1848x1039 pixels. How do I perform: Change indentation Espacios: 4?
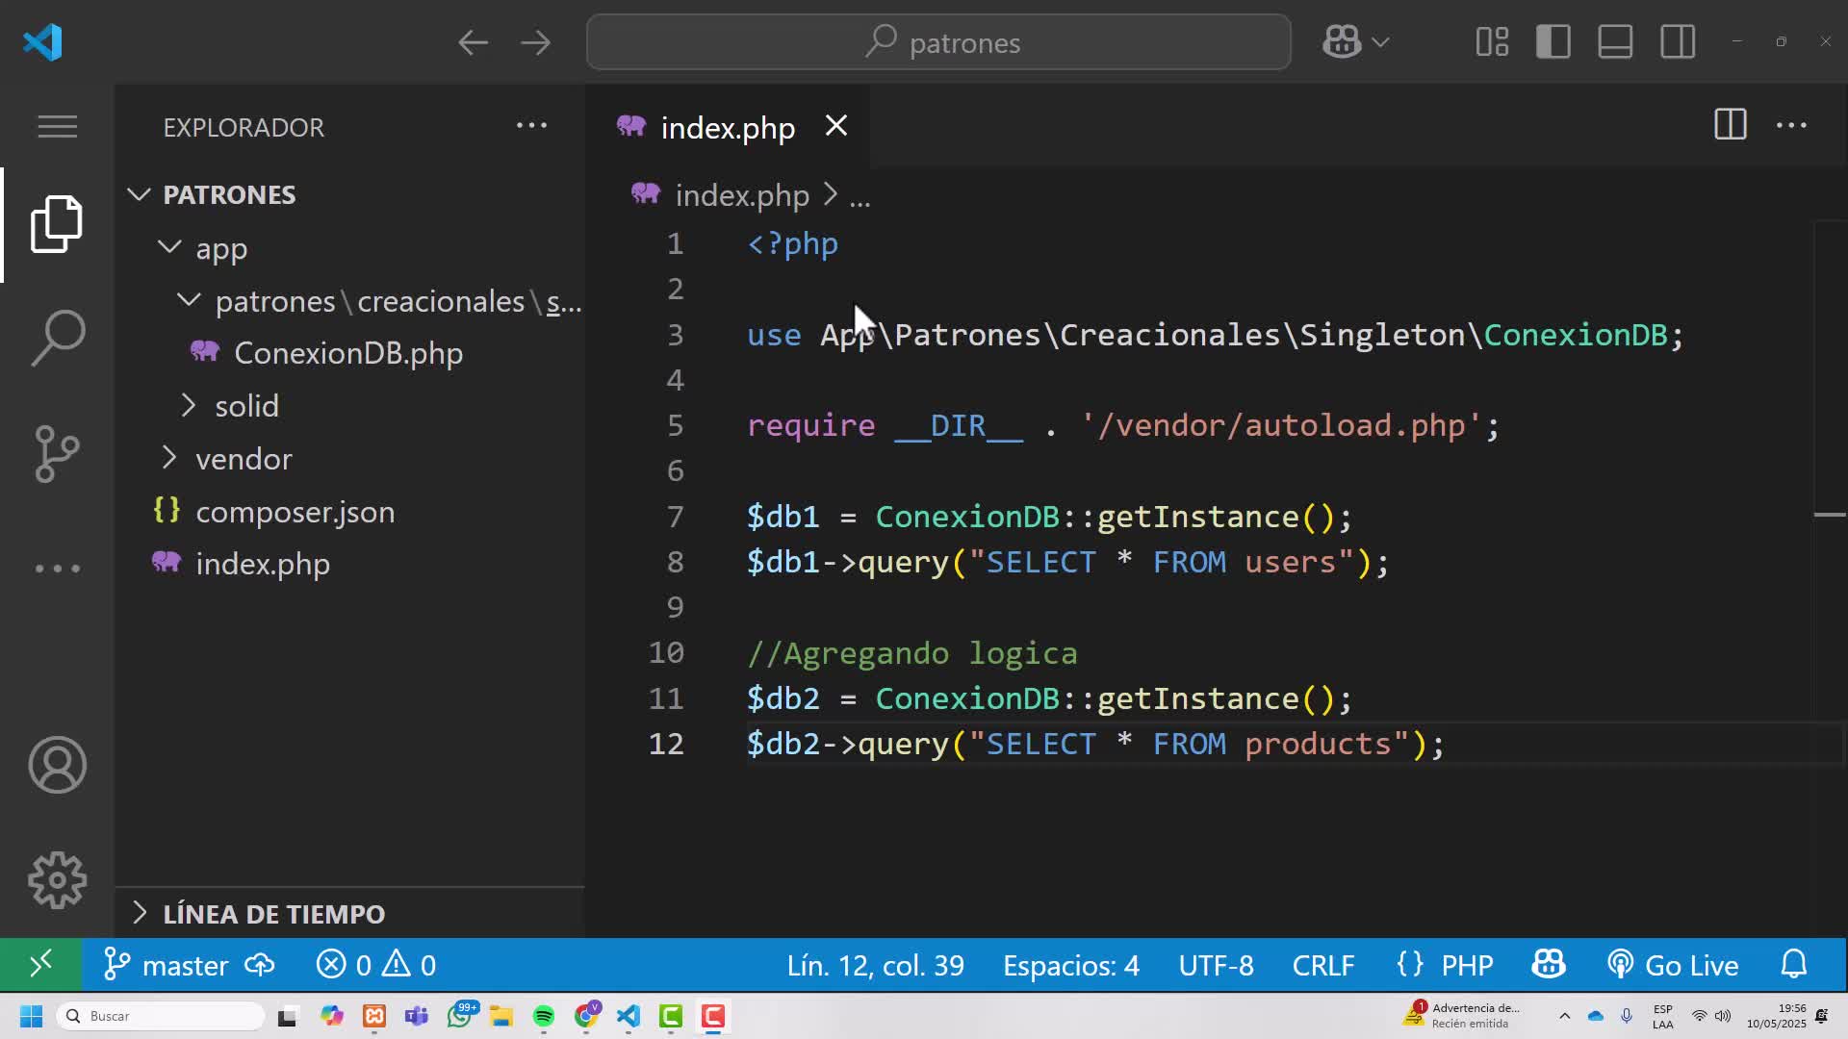point(1070,965)
